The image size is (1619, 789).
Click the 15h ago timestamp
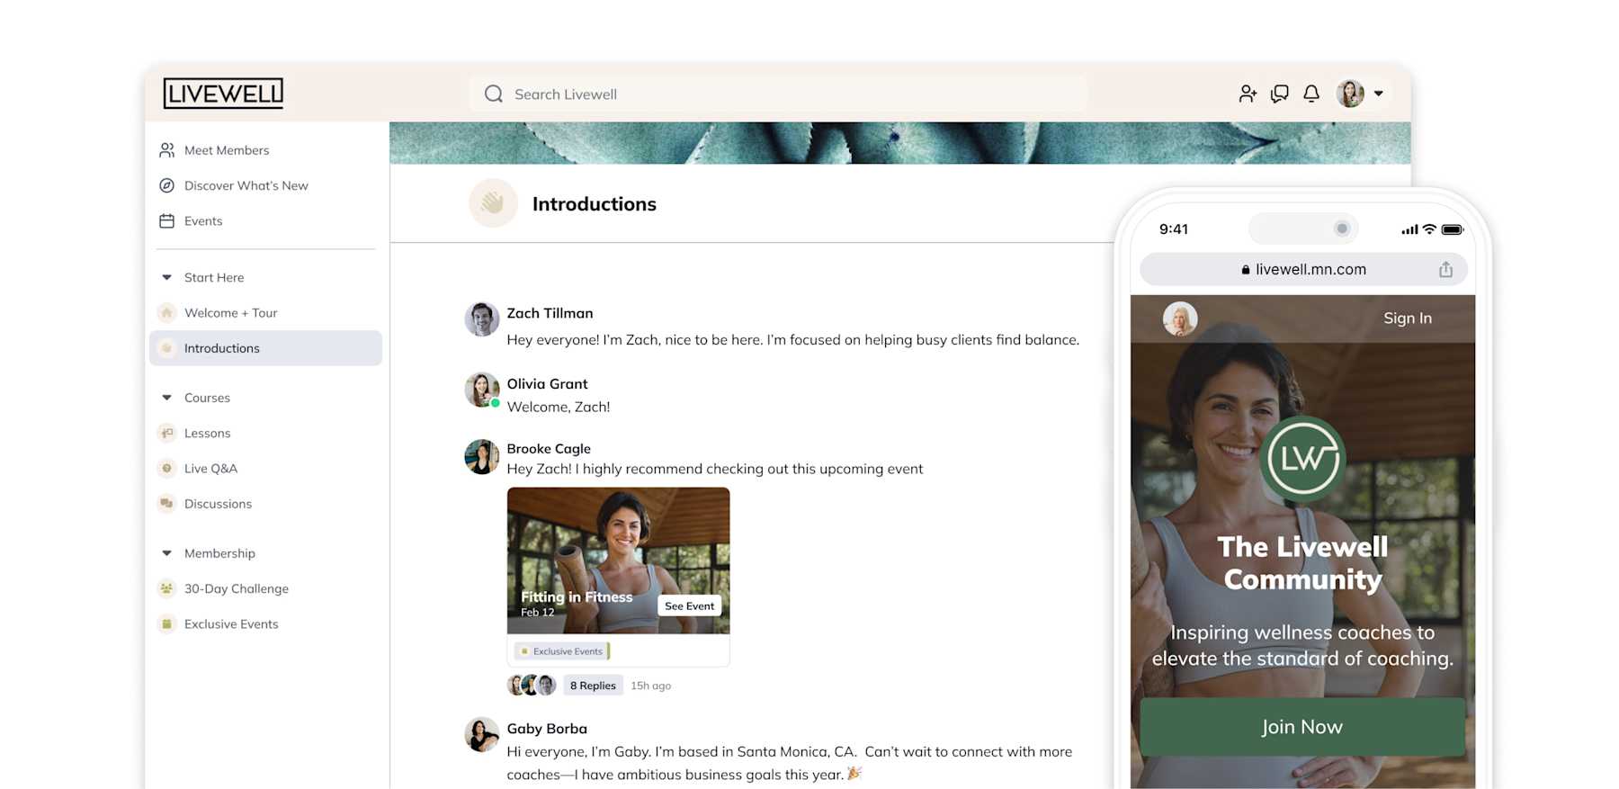tap(650, 686)
